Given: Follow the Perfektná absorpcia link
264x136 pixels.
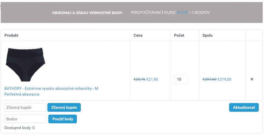Looking at the screenshot, I should (22, 94).
